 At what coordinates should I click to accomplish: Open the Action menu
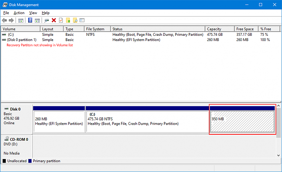click(19, 13)
